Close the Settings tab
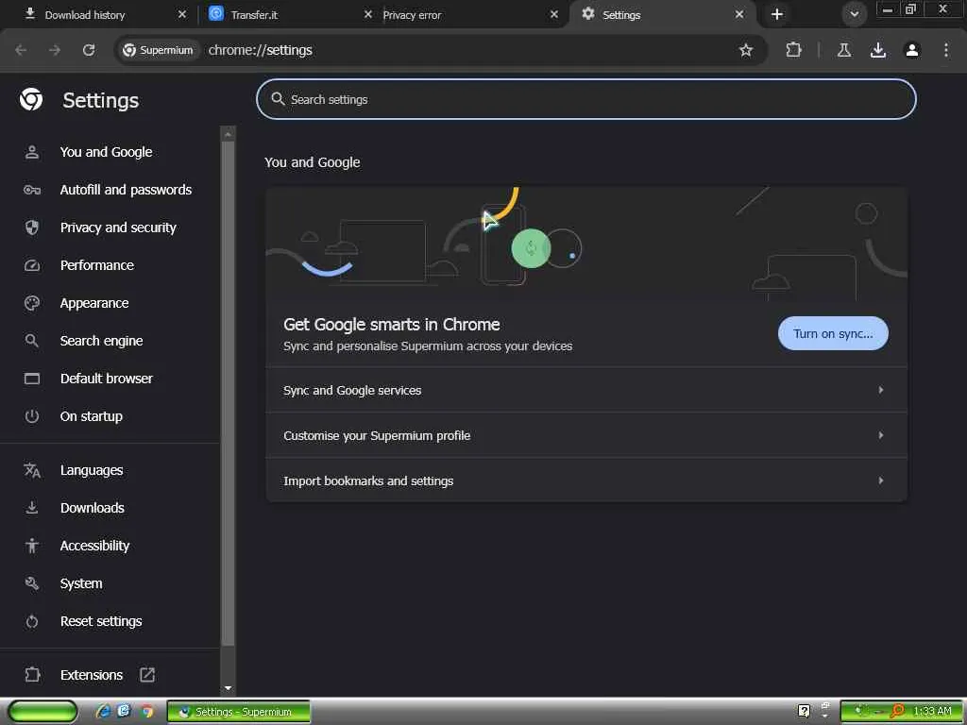 coord(739,14)
